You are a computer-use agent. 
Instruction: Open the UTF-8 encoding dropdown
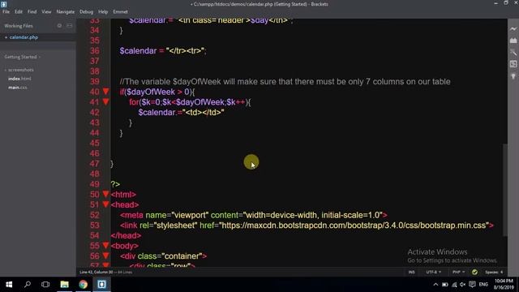[x=433, y=273]
